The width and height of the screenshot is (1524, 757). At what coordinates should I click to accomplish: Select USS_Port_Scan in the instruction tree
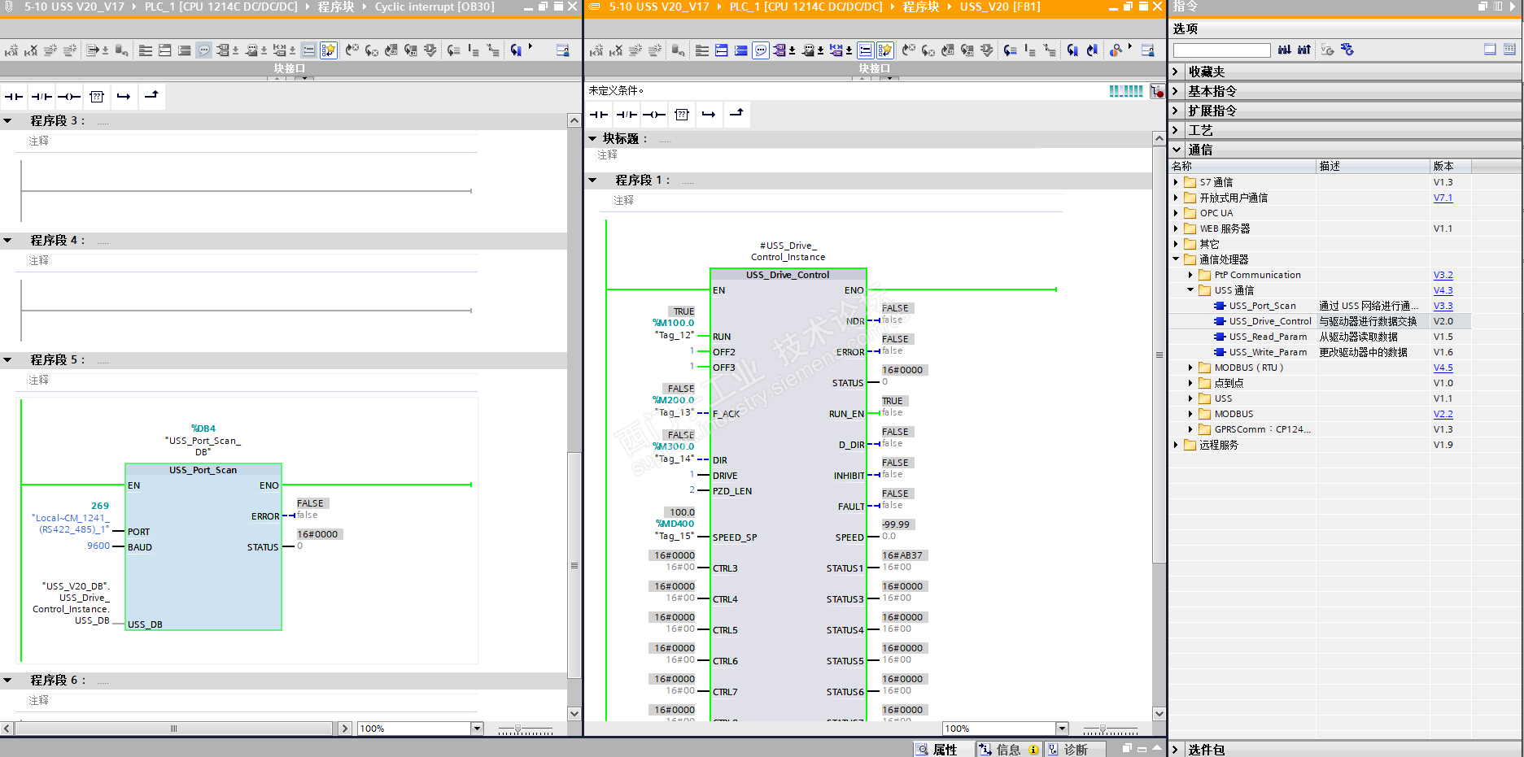(1262, 307)
